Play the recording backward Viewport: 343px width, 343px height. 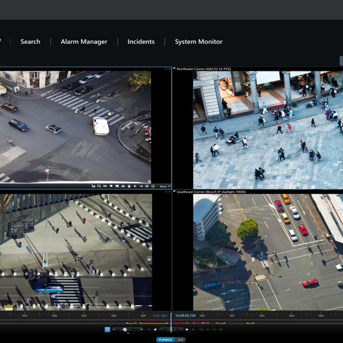coord(155,329)
